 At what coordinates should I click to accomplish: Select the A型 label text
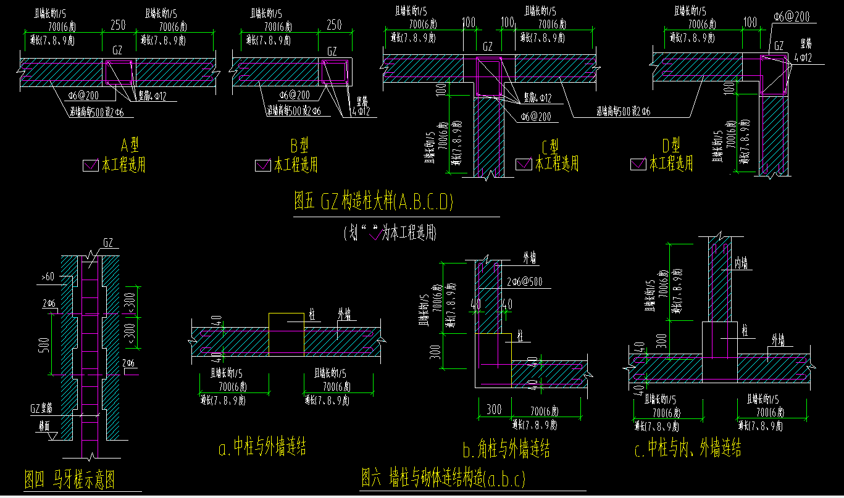tap(130, 146)
